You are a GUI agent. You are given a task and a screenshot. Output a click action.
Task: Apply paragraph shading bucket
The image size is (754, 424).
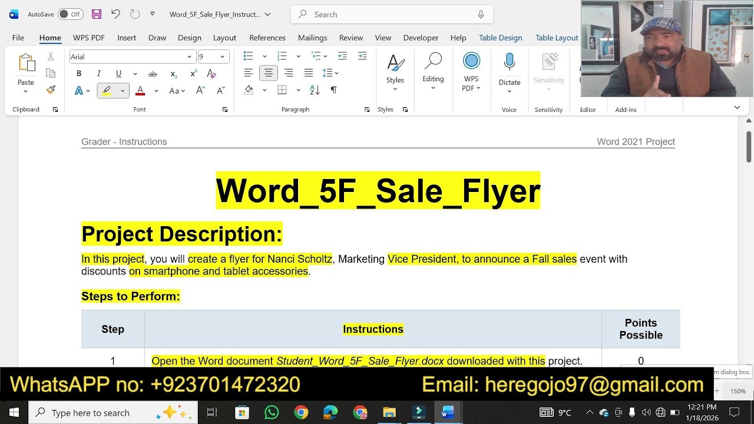[249, 90]
